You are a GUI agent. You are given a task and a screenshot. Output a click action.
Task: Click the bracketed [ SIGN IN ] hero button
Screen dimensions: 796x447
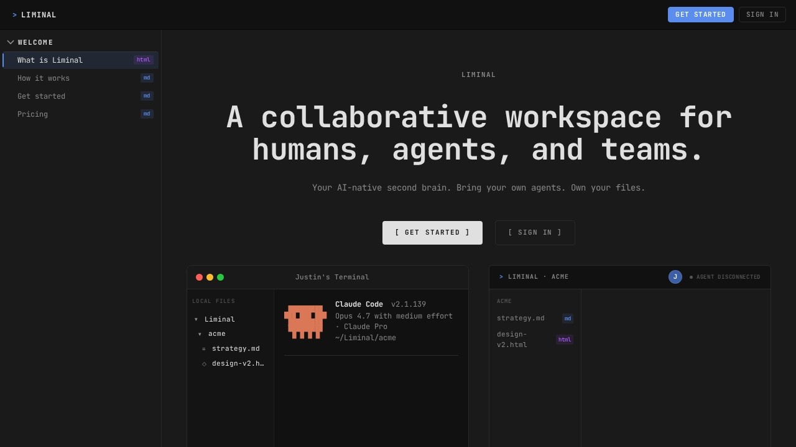(535, 233)
